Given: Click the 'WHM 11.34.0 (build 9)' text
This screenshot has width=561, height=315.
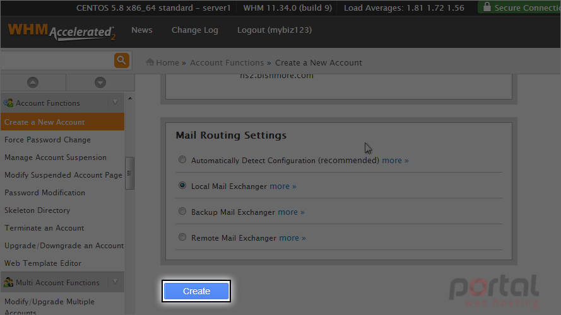Looking at the screenshot, I should click(x=288, y=8).
